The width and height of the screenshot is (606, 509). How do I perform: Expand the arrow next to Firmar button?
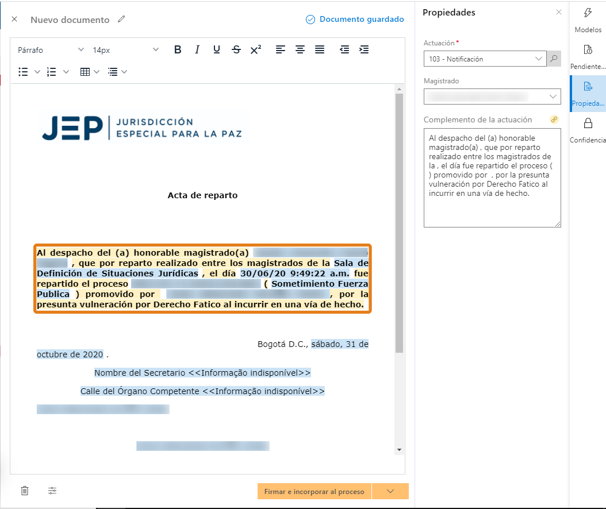(390, 491)
